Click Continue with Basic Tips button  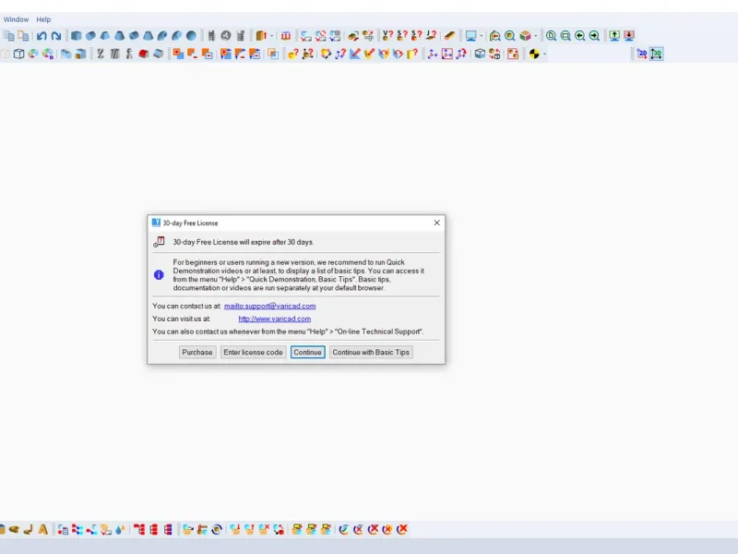pos(371,353)
